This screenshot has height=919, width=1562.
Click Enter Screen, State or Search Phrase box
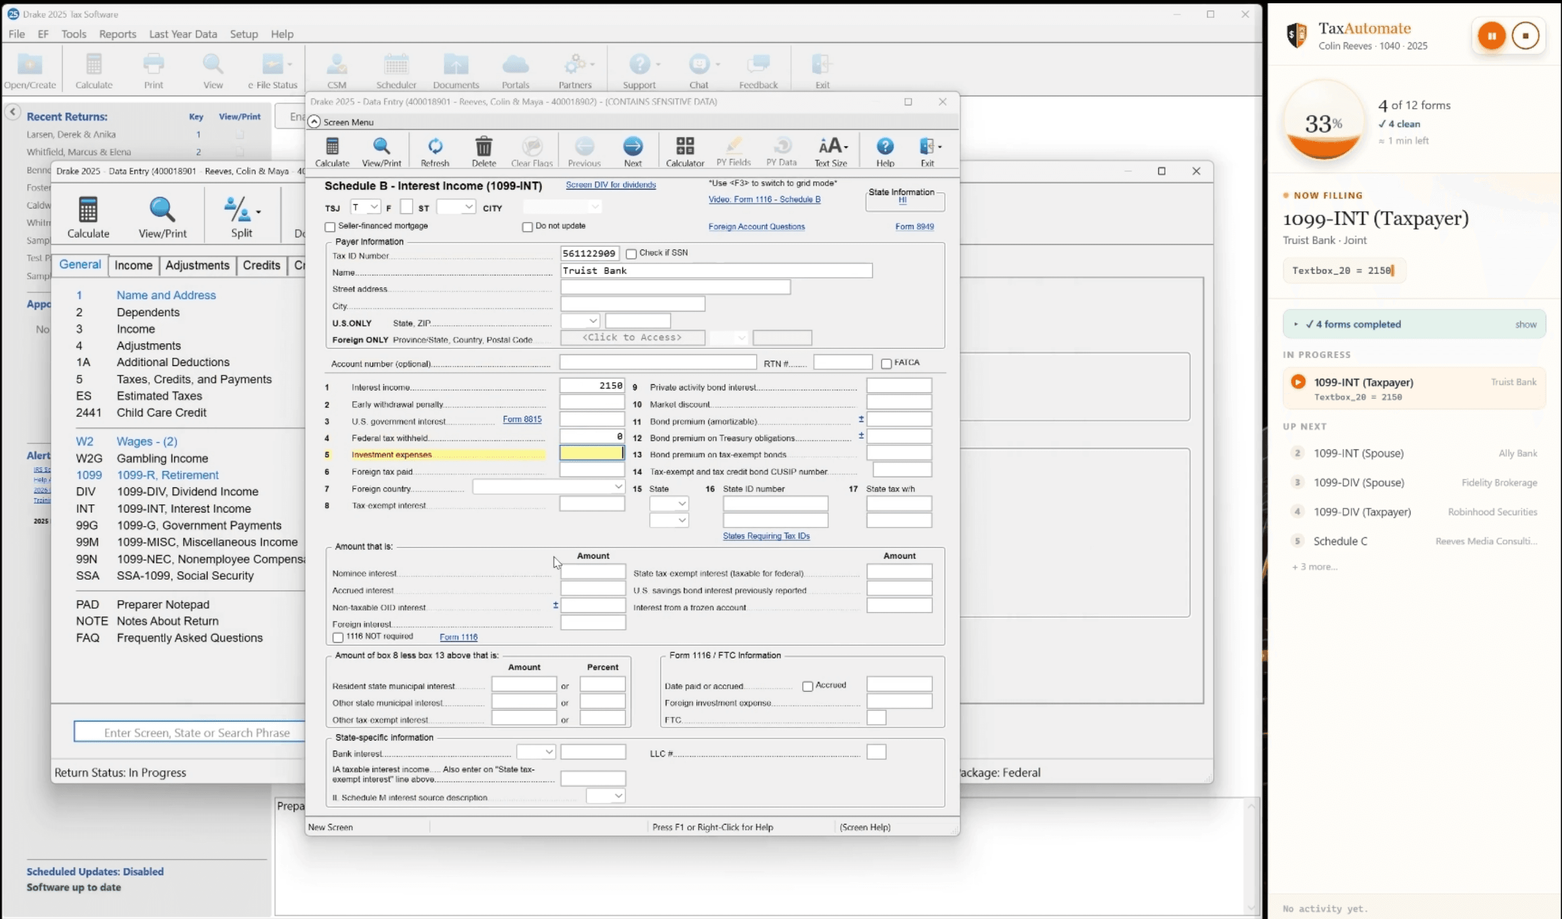190,732
